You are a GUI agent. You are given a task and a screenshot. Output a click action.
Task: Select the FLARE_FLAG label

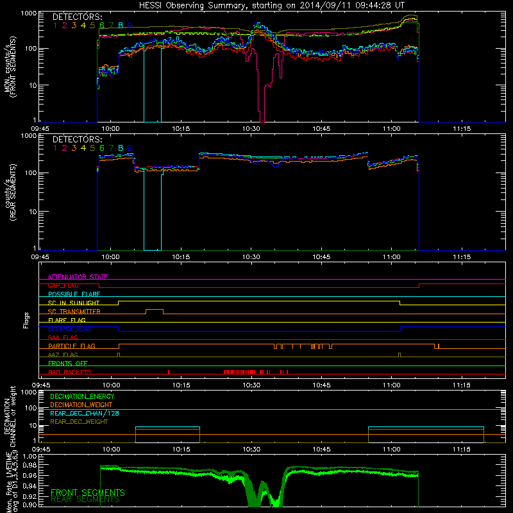click(67, 320)
